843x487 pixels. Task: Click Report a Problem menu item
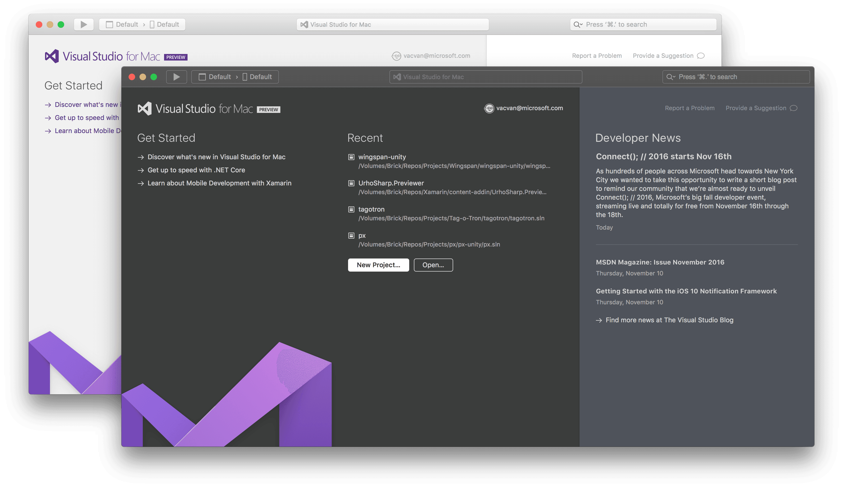point(690,108)
